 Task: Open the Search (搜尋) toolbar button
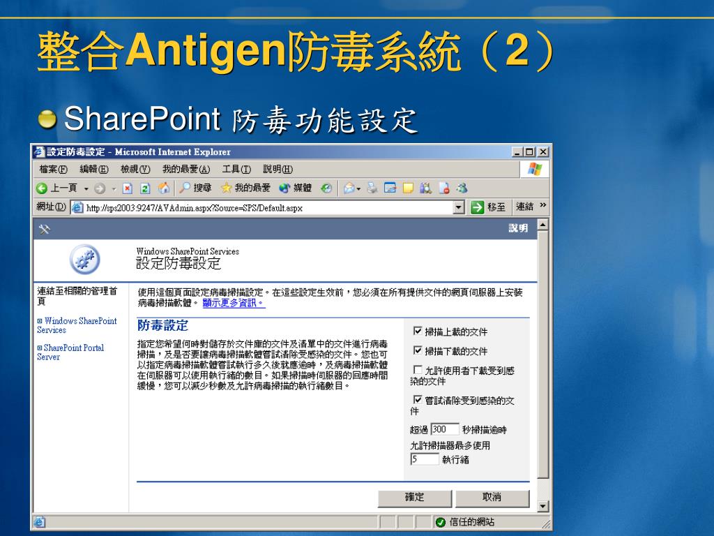pos(195,188)
